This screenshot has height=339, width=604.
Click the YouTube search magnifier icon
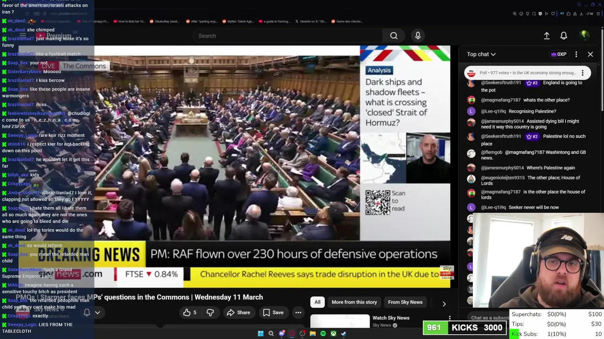[x=394, y=36]
